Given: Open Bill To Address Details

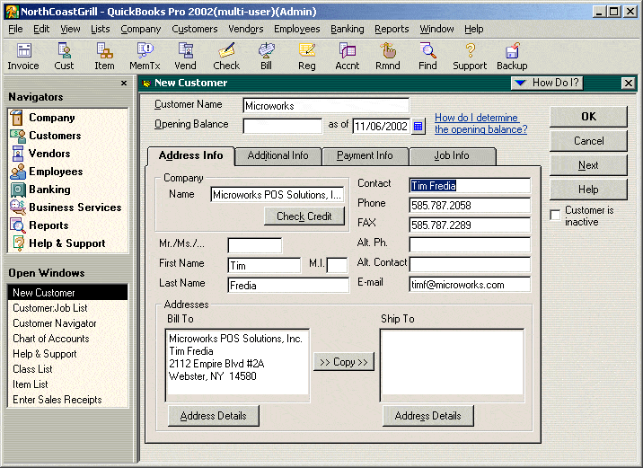Looking at the screenshot, I should click(213, 416).
